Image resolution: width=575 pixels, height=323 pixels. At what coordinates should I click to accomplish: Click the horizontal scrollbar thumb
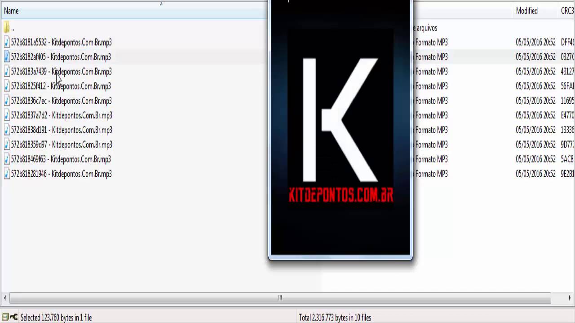pyautogui.click(x=280, y=298)
